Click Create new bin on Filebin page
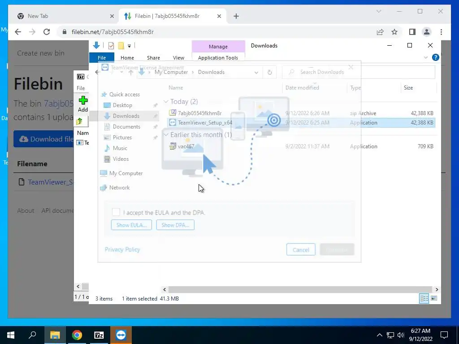Image resolution: width=459 pixels, height=344 pixels. [41, 53]
